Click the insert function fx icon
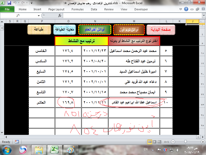 (60, 16)
